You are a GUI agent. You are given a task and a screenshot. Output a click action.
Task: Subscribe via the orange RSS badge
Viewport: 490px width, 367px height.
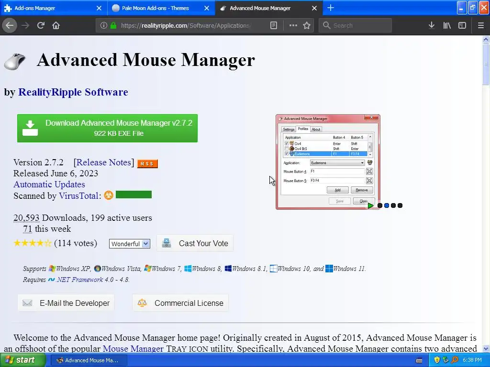[x=147, y=163]
